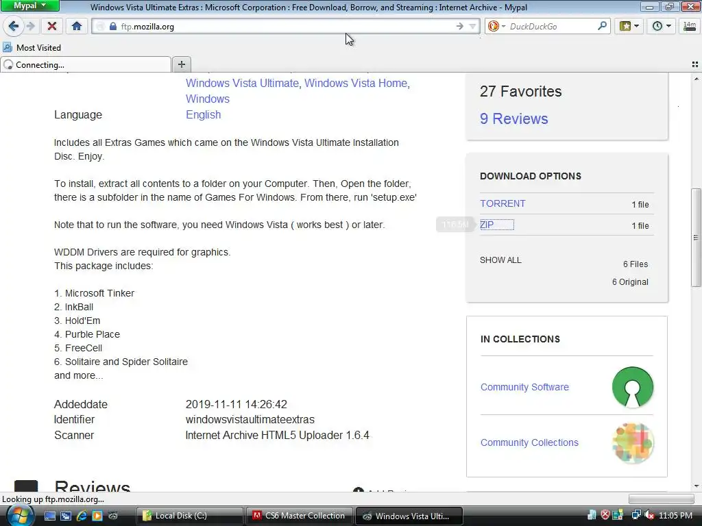The height and width of the screenshot is (526, 702).
Task: Click the scrollbar down arrow
Action: click(x=696, y=486)
